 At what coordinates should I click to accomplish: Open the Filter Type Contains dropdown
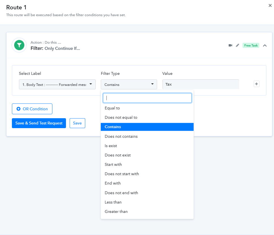coord(129,84)
